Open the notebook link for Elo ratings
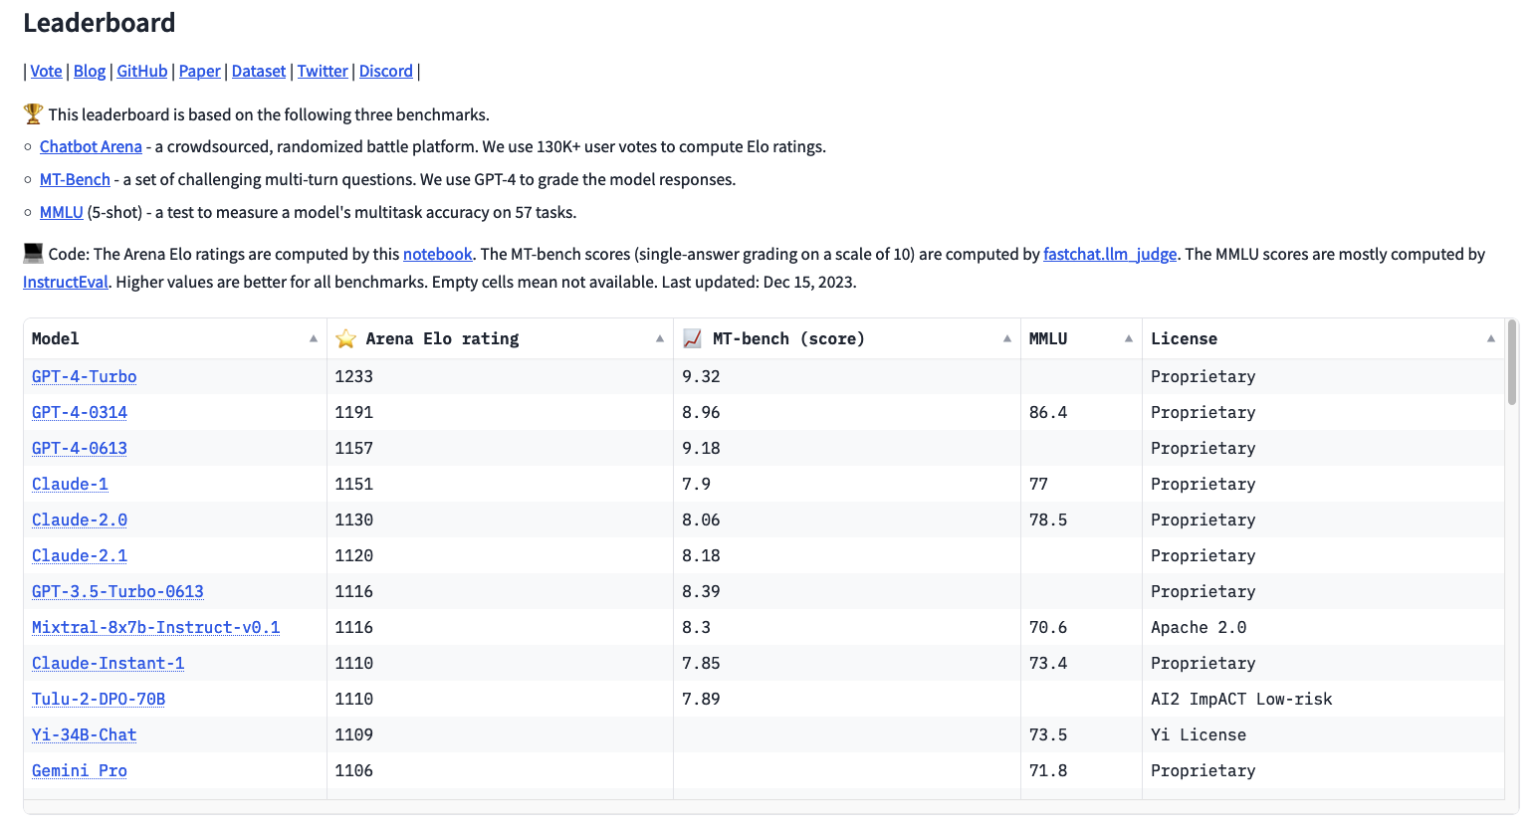 [x=437, y=255]
